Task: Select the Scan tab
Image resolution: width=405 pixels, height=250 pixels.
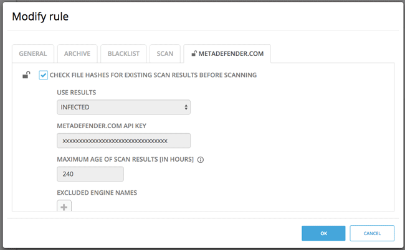Action: 165,54
